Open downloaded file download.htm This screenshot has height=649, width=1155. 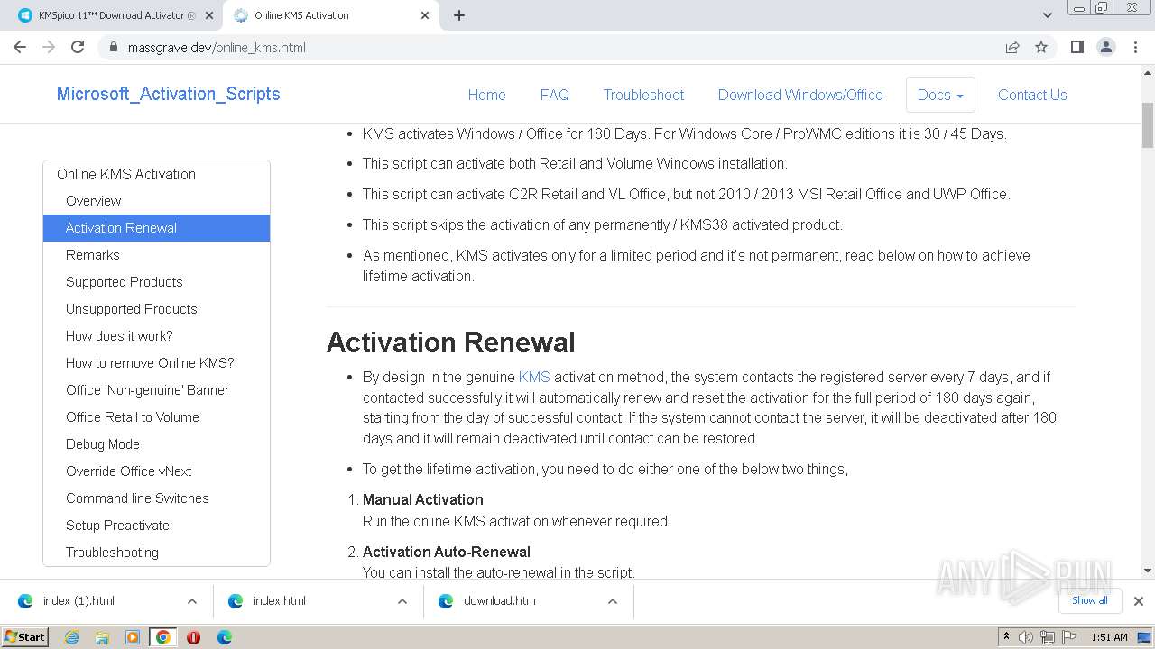[x=499, y=601]
